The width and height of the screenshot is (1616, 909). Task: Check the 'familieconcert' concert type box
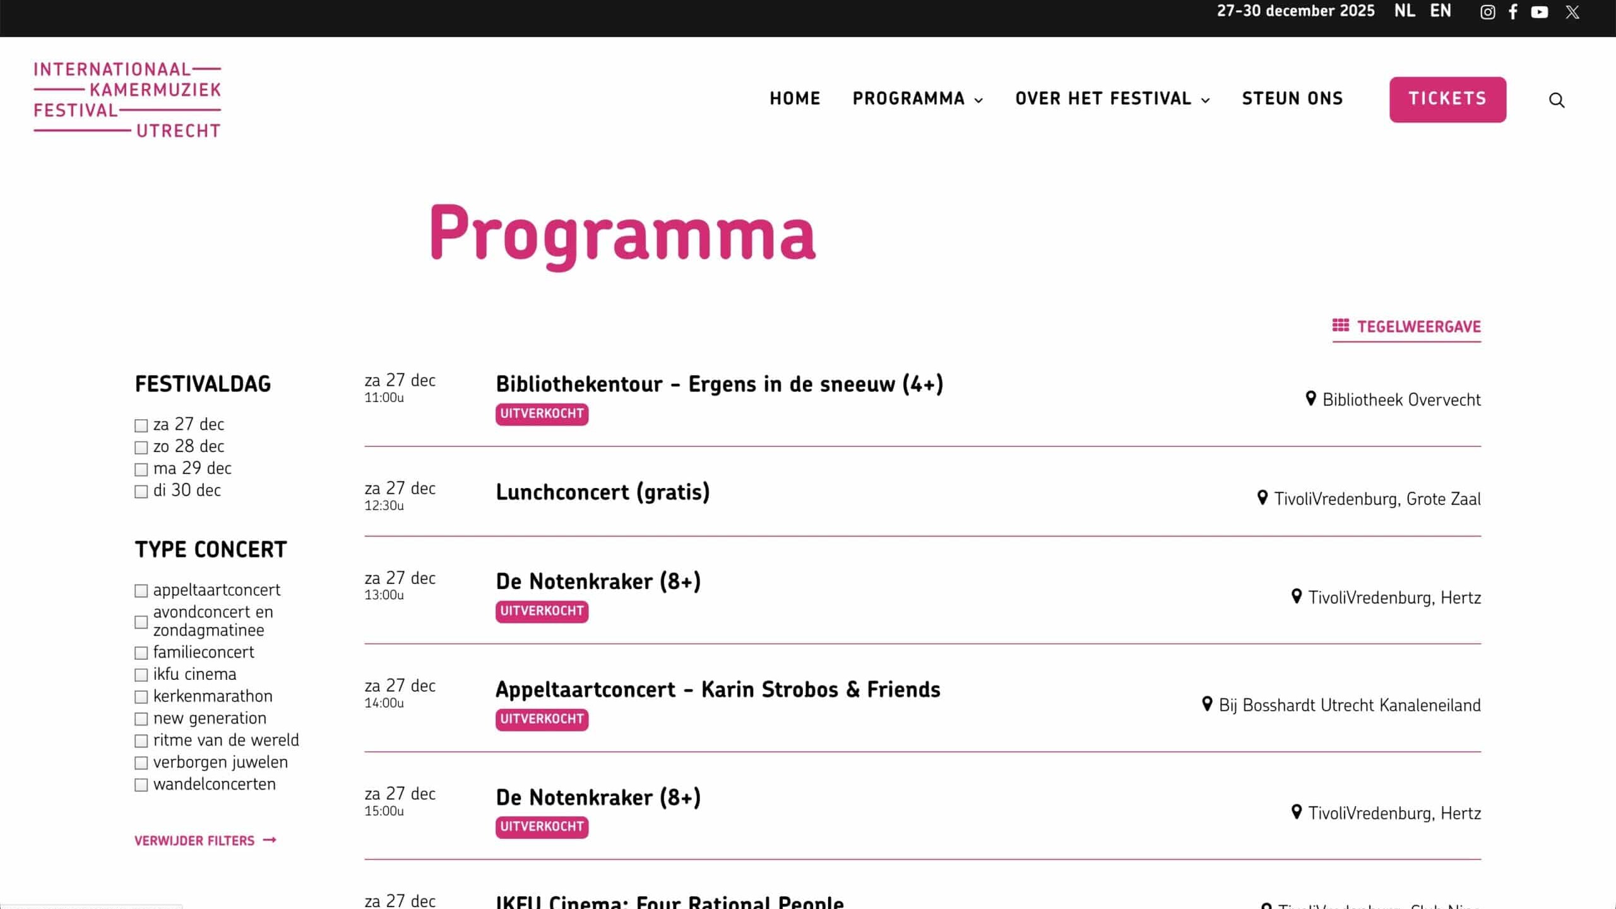(141, 653)
